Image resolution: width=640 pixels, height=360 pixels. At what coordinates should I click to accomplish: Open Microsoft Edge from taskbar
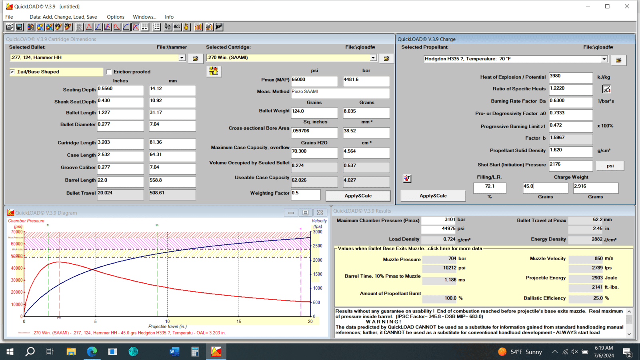click(92, 352)
